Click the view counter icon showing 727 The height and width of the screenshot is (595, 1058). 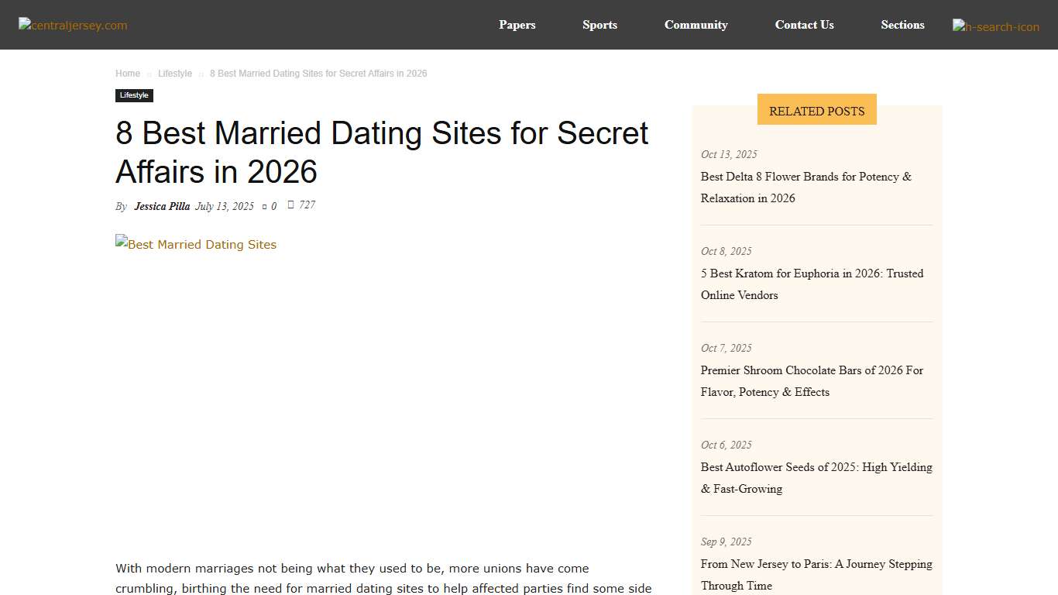pos(290,205)
